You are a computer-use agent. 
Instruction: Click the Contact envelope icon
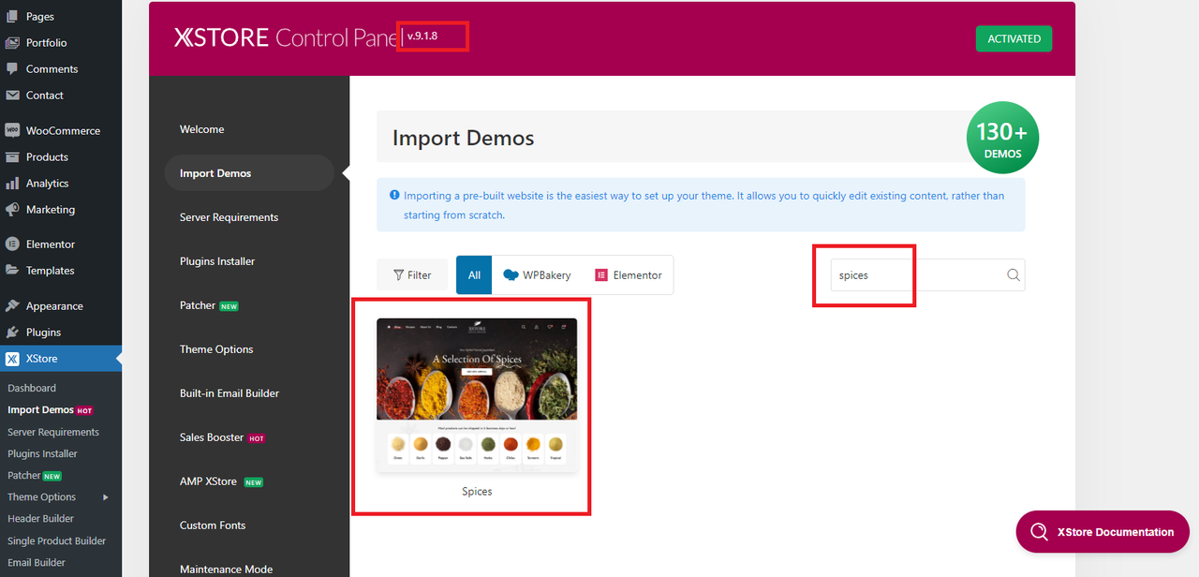tap(12, 96)
